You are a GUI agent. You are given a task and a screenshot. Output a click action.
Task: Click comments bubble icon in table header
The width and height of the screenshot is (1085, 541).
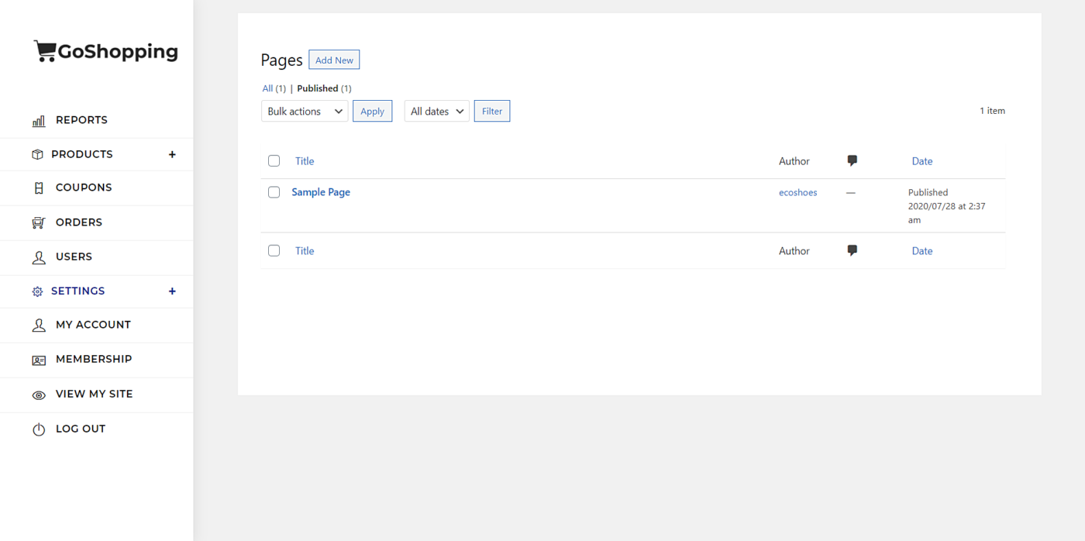[x=852, y=161]
